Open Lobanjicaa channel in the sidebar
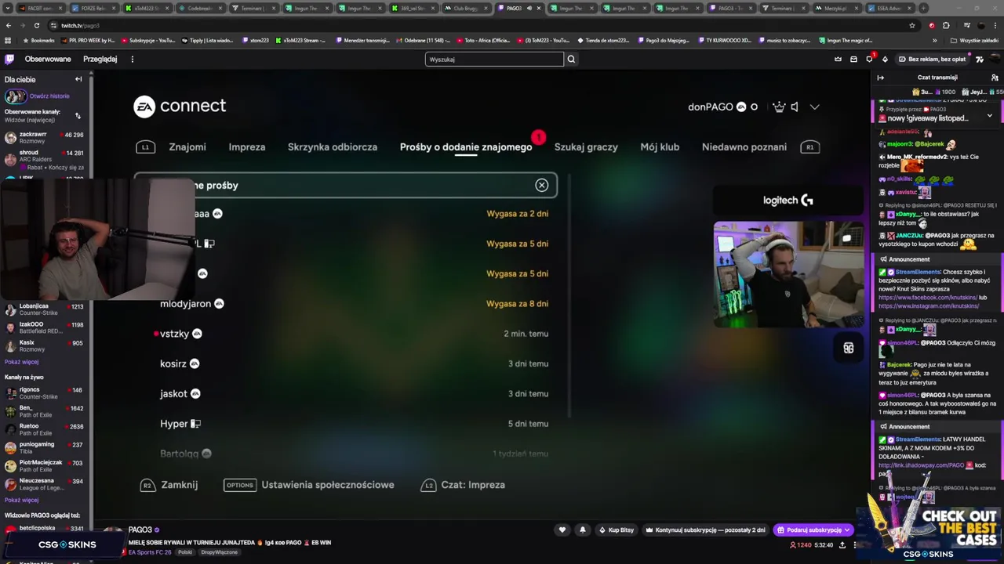 44,309
